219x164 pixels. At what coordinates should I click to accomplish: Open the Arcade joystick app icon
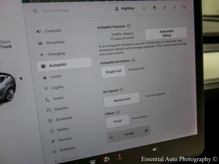120,158
